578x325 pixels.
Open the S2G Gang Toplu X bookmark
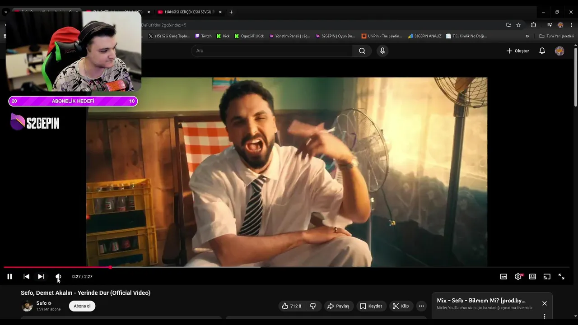[169, 36]
